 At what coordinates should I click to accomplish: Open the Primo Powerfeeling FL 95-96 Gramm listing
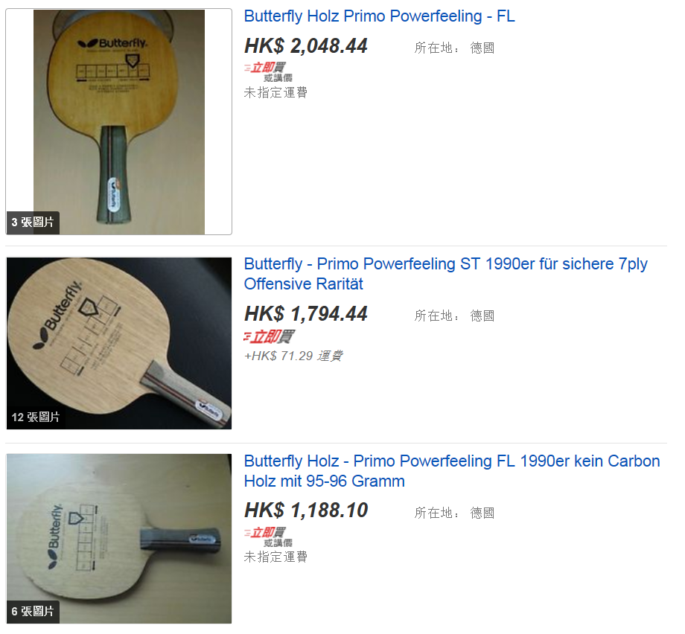pyautogui.click(x=452, y=471)
